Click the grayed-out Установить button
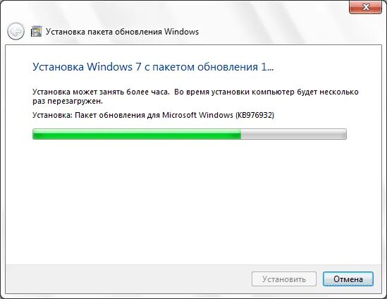The width and height of the screenshot is (387, 299). click(x=284, y=279)
